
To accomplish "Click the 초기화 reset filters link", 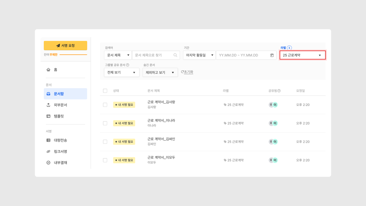I will pos(187,72).
